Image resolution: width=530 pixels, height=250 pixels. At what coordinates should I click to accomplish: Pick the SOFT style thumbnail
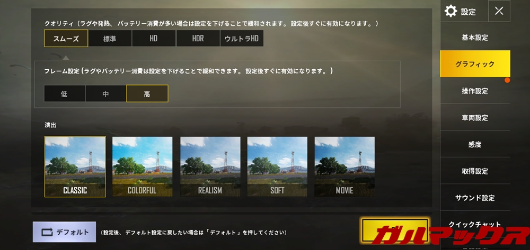pyautogui.click(x=278, y=166)
